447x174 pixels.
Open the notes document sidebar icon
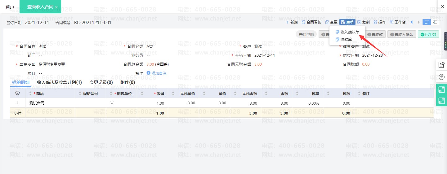441,65
